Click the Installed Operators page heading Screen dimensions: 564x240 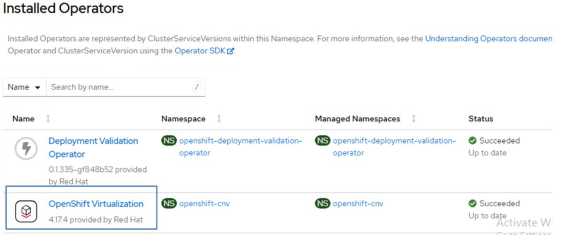pos(63,9)
